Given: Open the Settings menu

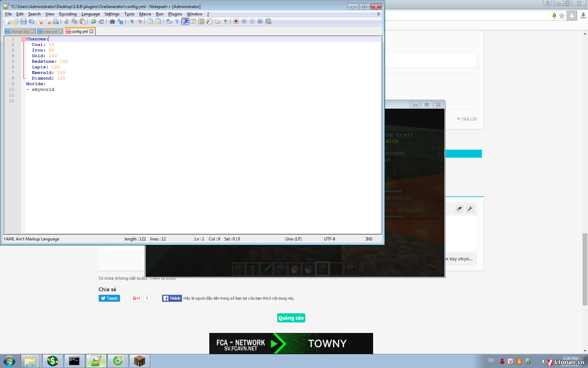Looking at the screenshot, I should [x=112, y=14].
